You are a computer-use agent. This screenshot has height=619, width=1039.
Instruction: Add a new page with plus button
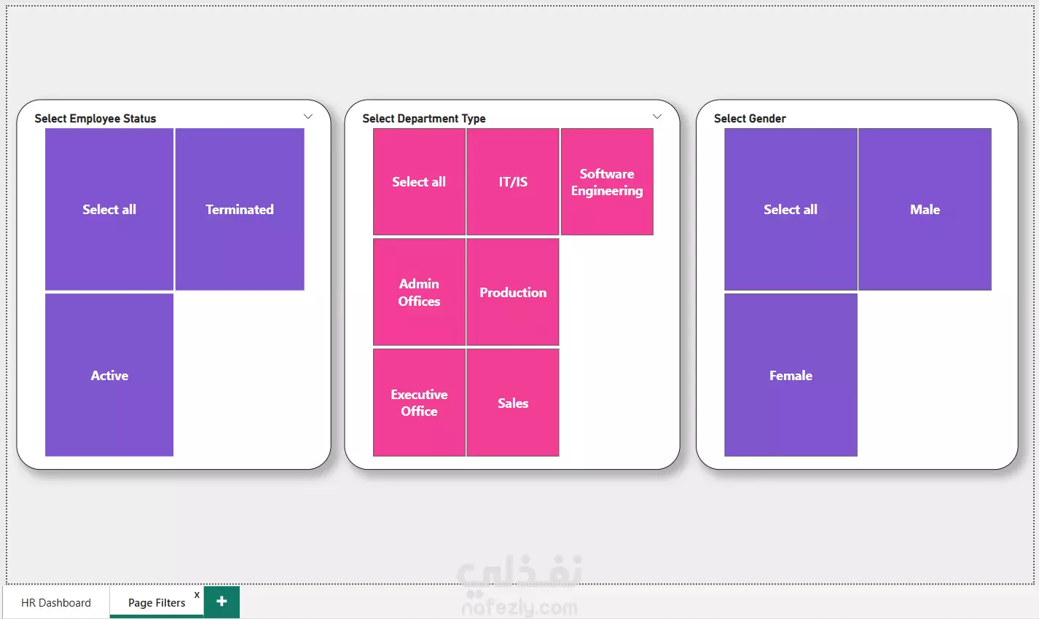[221, 602]
